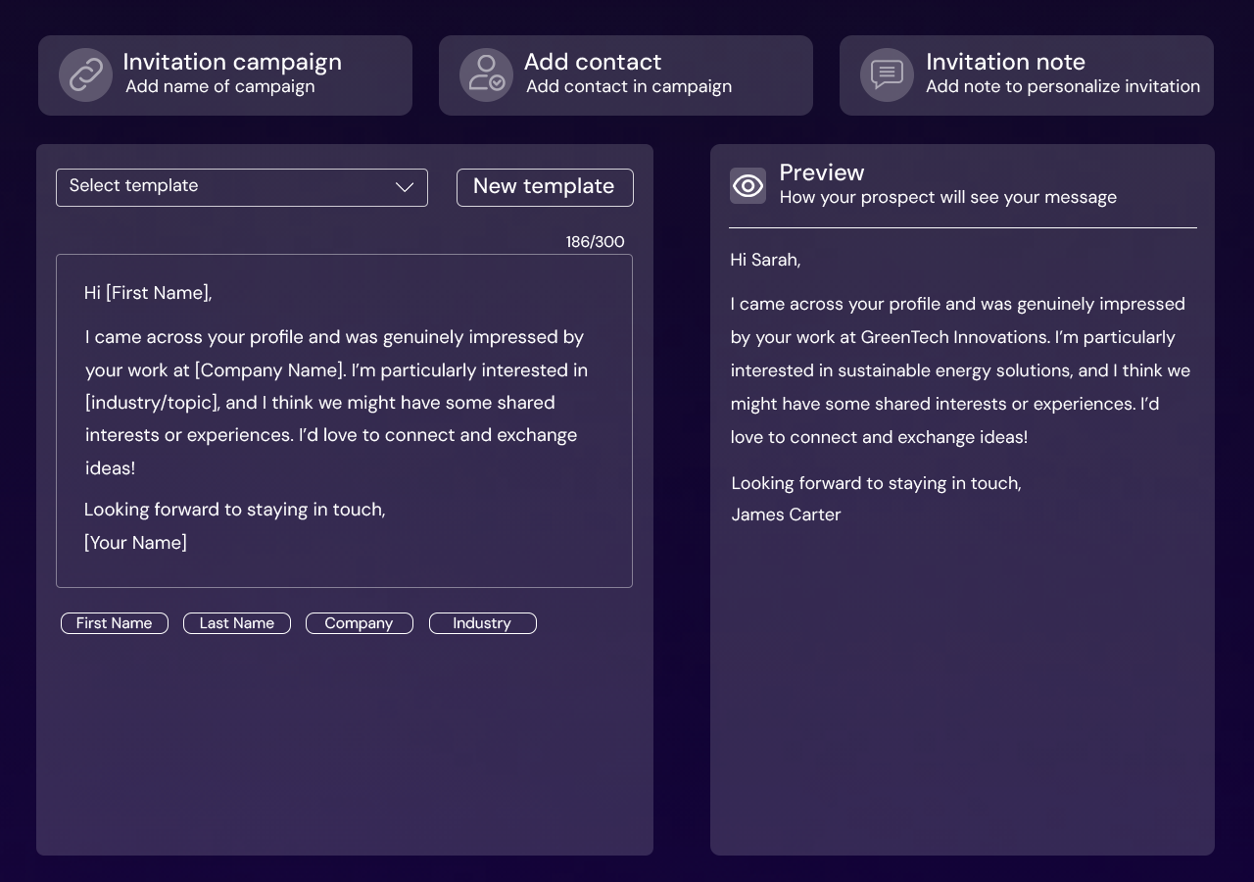
Task: Insert the First Name tag
Action: tap(115, 623)
